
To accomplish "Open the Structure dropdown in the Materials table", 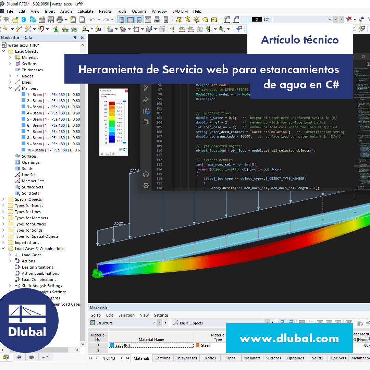I will [x=154, y=323].
